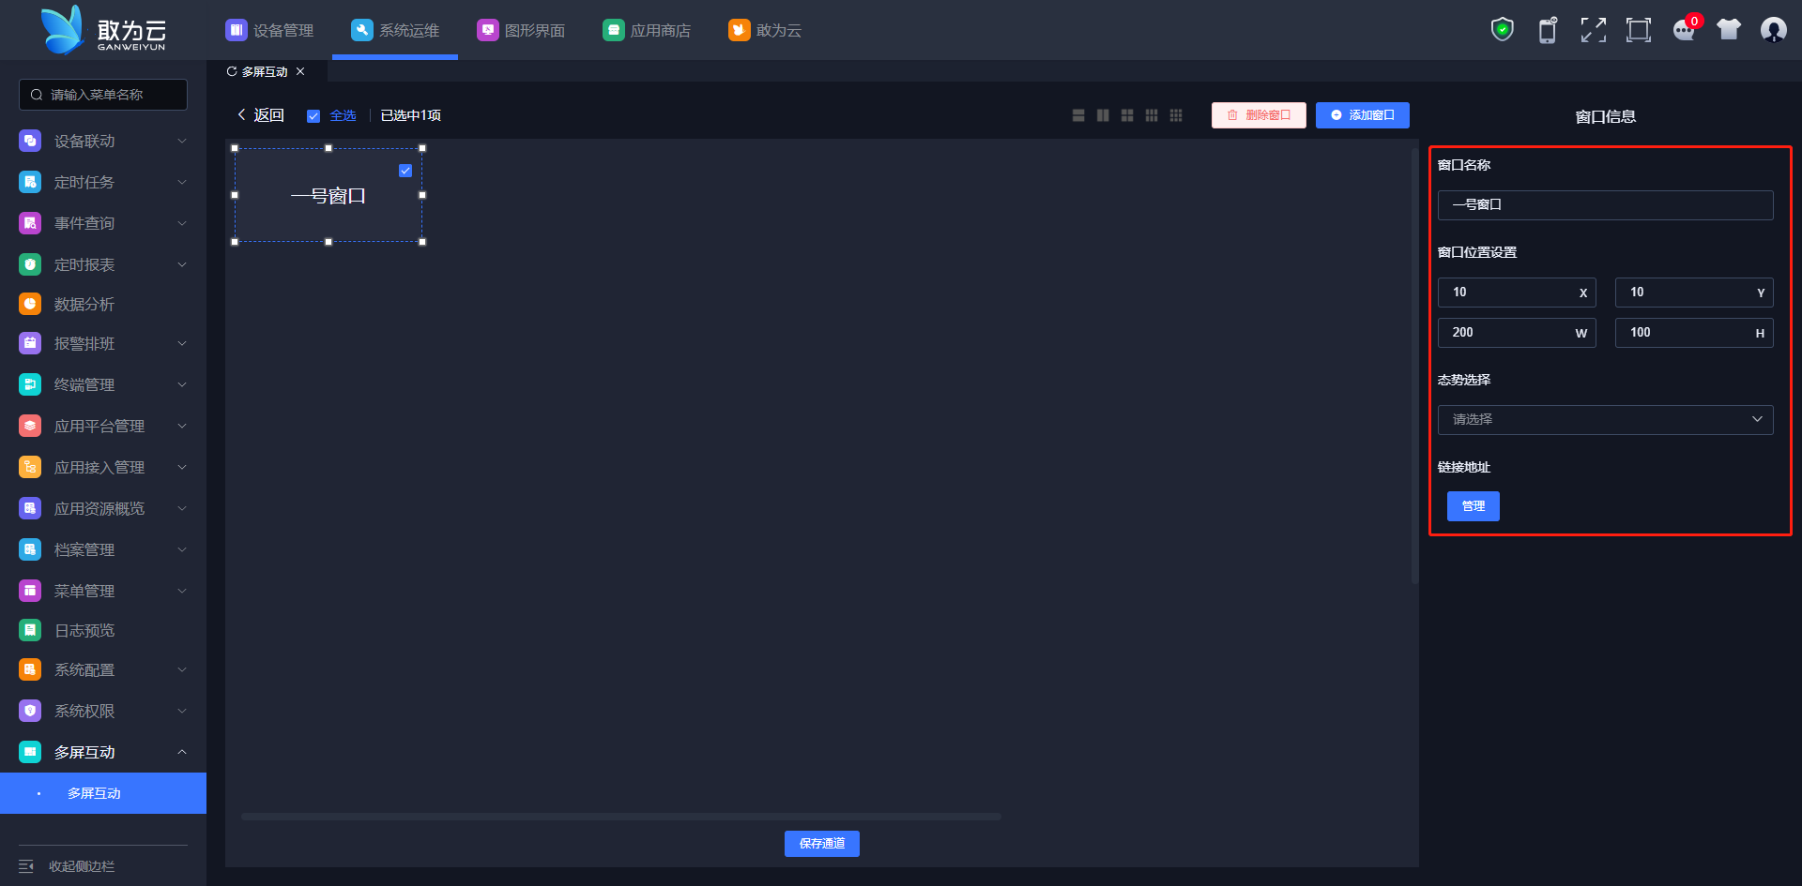Click the 报警排班 sidebar icon

30,343
